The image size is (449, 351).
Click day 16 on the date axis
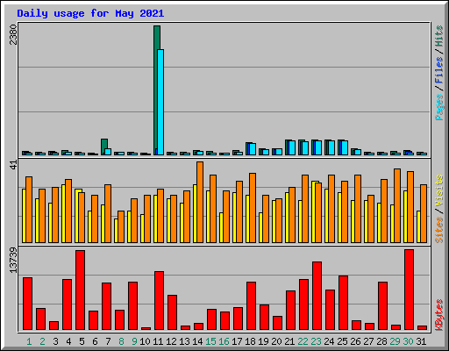[224, 341]
